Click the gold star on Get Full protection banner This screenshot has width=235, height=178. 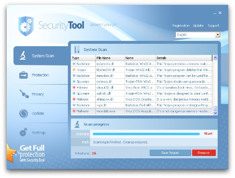point(11,153)
